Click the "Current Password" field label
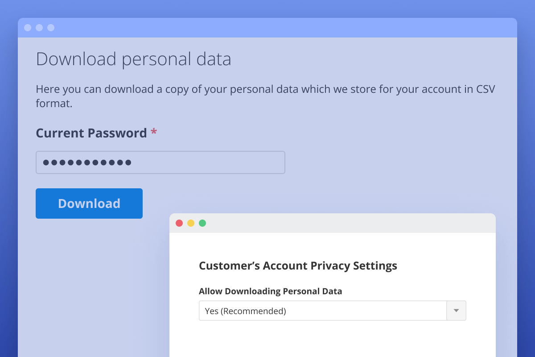This screenshot has width=535, height=357. [91, 133]
